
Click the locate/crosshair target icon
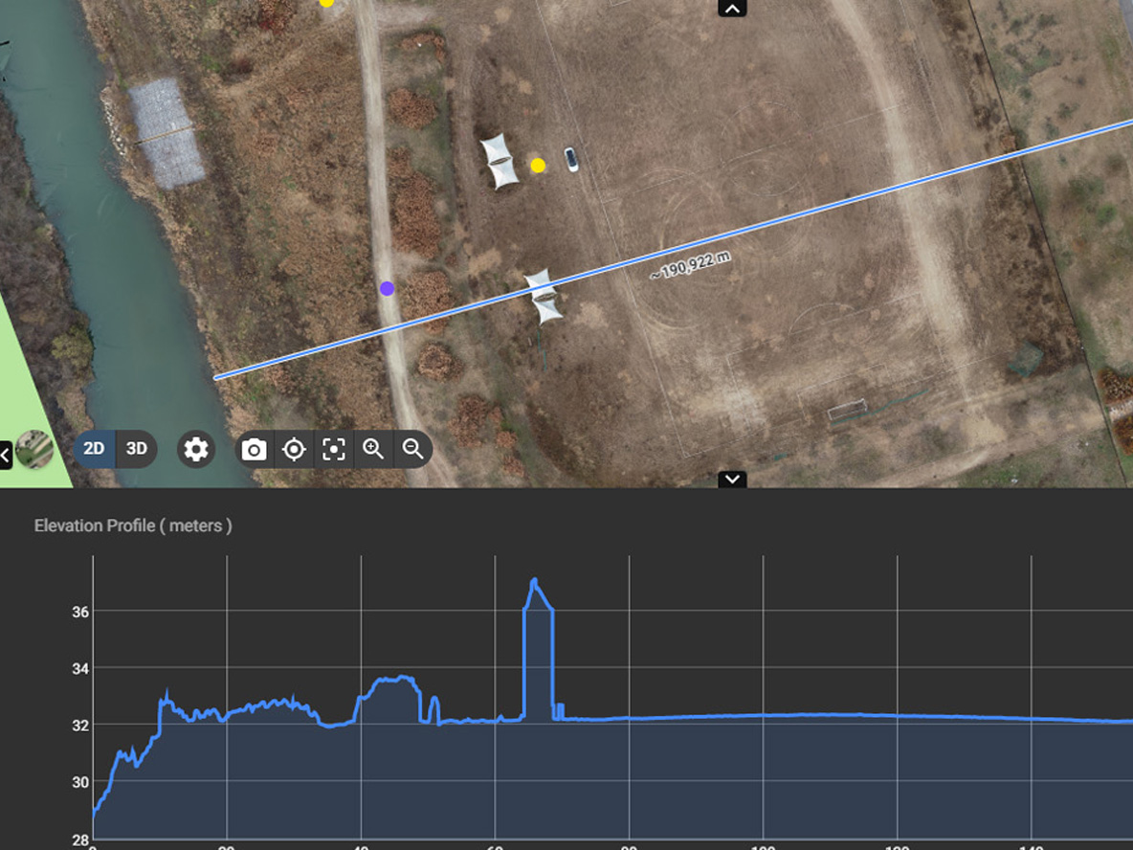[x=294, y=449]
